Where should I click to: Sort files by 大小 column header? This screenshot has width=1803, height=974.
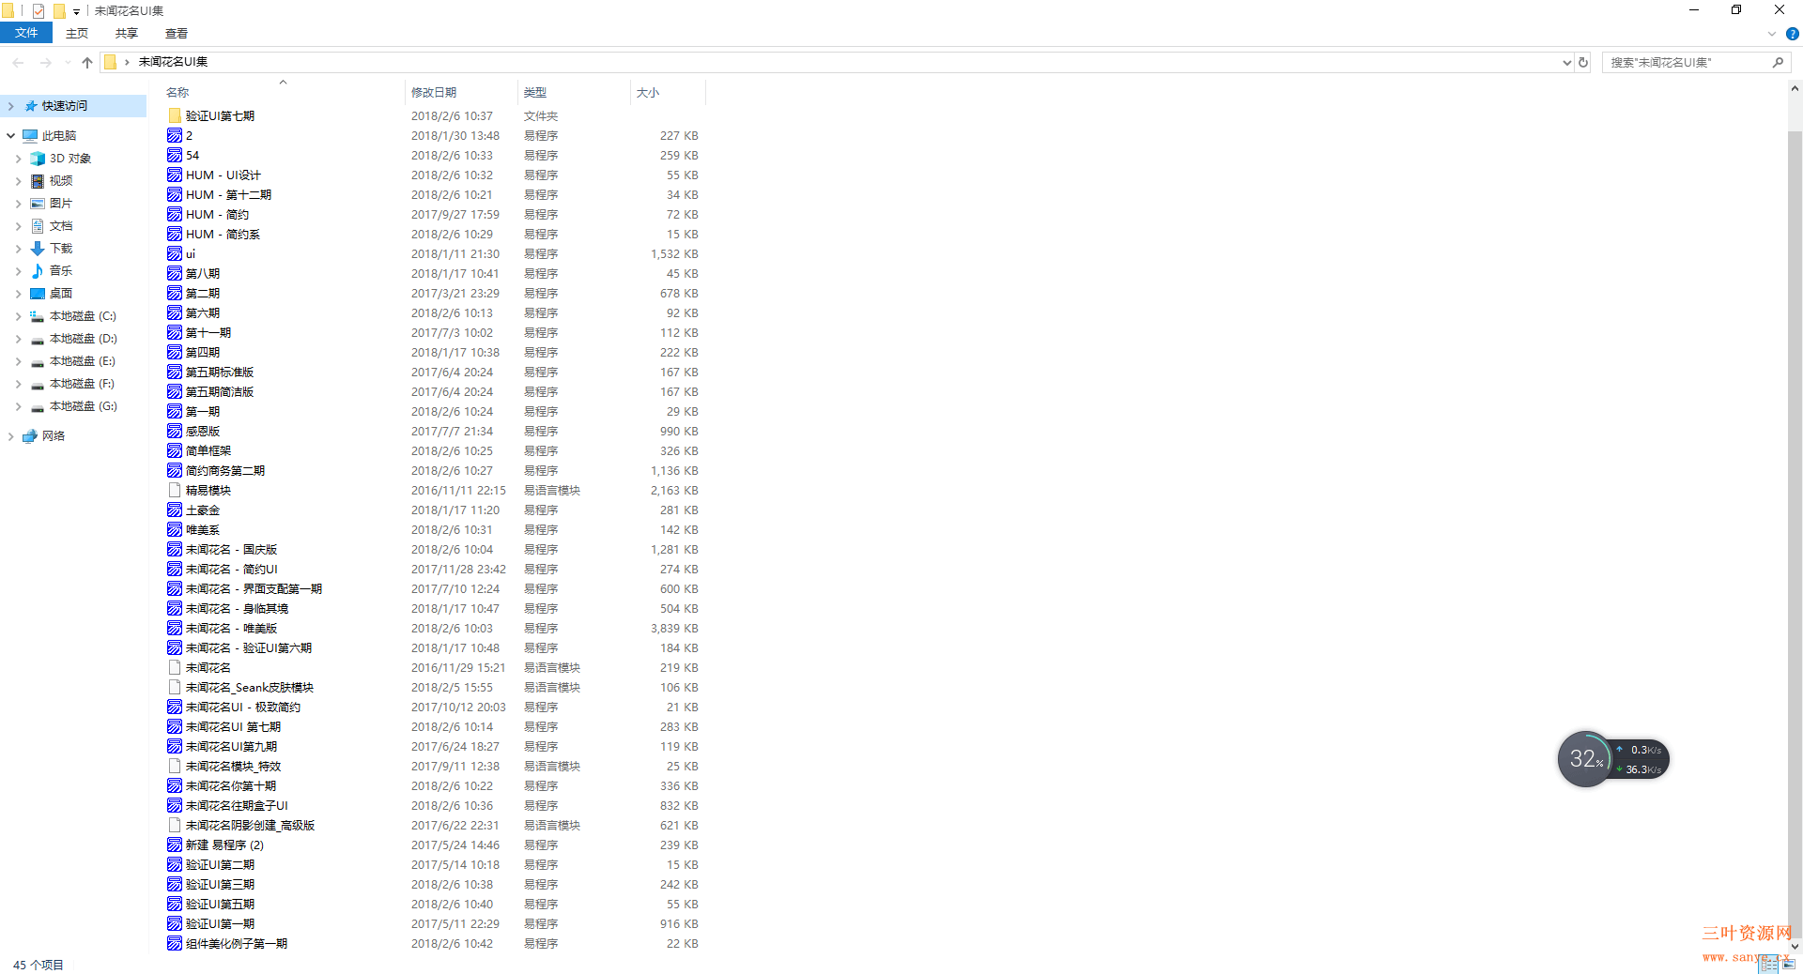tap(648, 93)
